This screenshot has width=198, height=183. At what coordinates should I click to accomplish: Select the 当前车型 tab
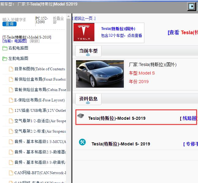click(88, 51)
